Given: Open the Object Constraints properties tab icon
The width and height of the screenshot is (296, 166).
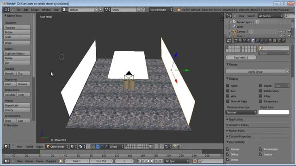Looking at the screenshot, I should point(257,40).
